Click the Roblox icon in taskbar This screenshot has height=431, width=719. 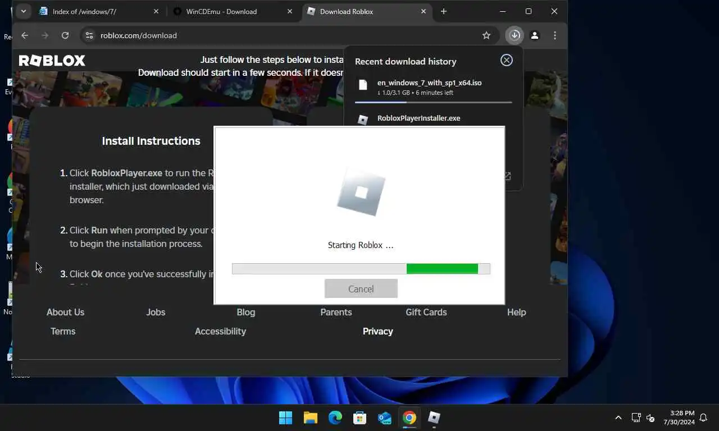(434, 418)
